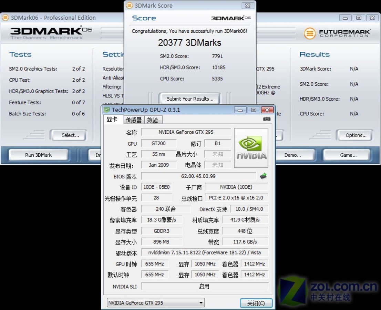Click the driver version field in GPU-Z
Screen dimensions: 381x310
pyautogui.click(x=205, y=253)
